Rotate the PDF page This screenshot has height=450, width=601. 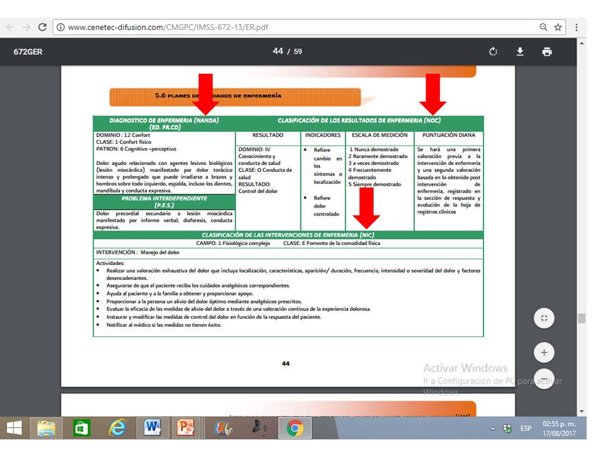[x=492, y=52]
